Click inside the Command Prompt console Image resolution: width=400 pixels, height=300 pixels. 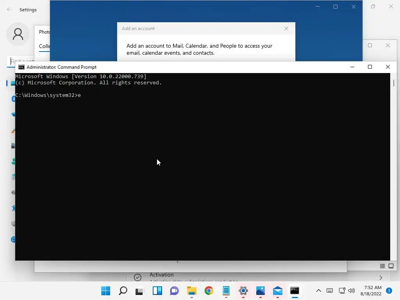(x=203, y=166)
